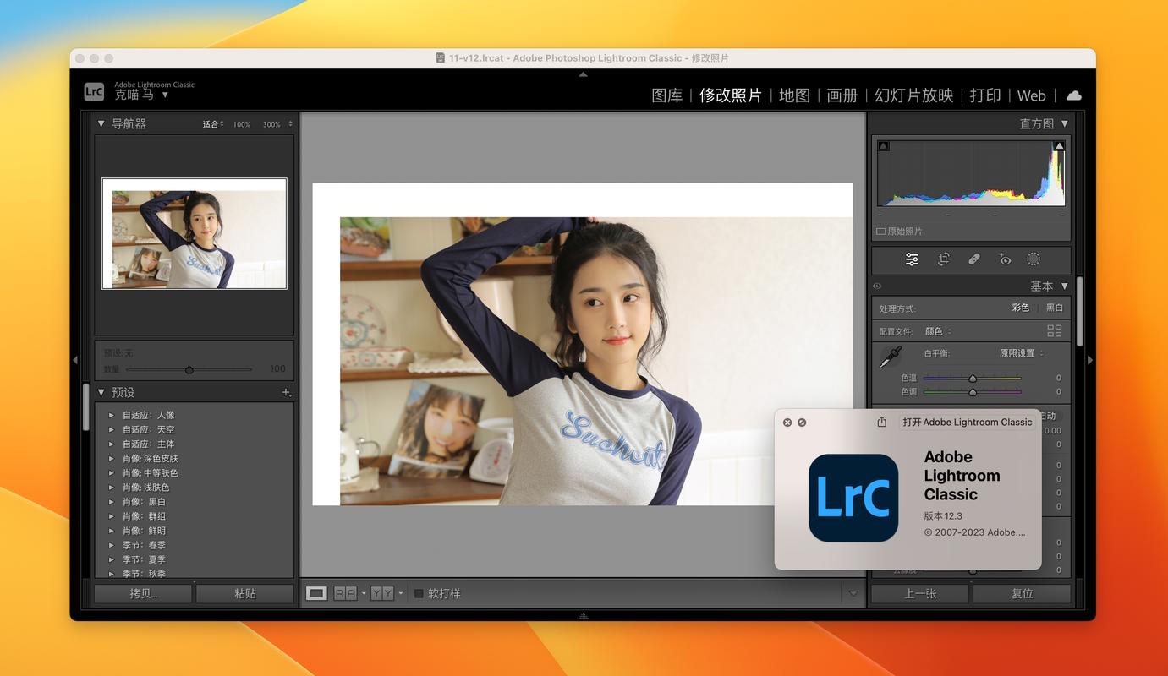Image resolution: width=1168 pixels, height=676 pixels.
Task: Click the Temperature (色温) slider handle
Action: pos(973,379)
